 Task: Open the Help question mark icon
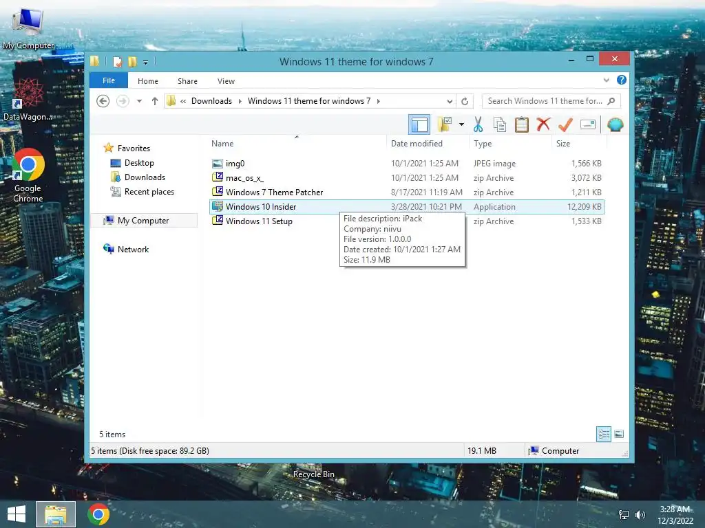(622, 80)
